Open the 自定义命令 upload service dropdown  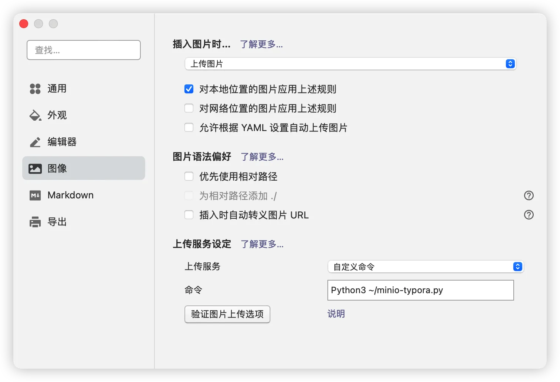point(425,267)
